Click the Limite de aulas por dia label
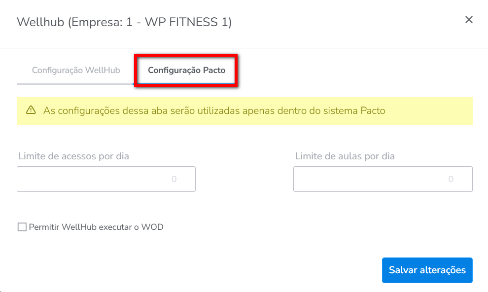This screenshot has height=292, width=488. tap(345, 156)
